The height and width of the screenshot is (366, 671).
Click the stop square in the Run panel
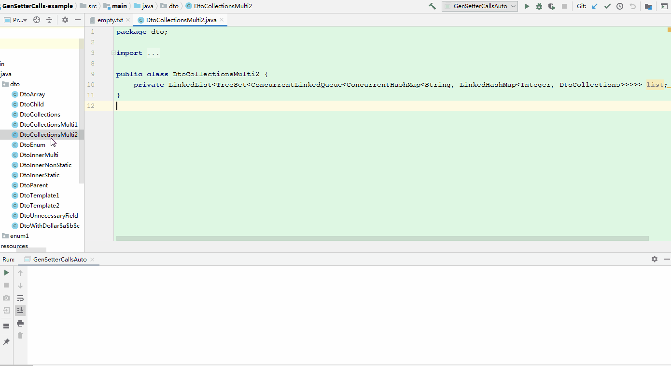tap(6, 285)
